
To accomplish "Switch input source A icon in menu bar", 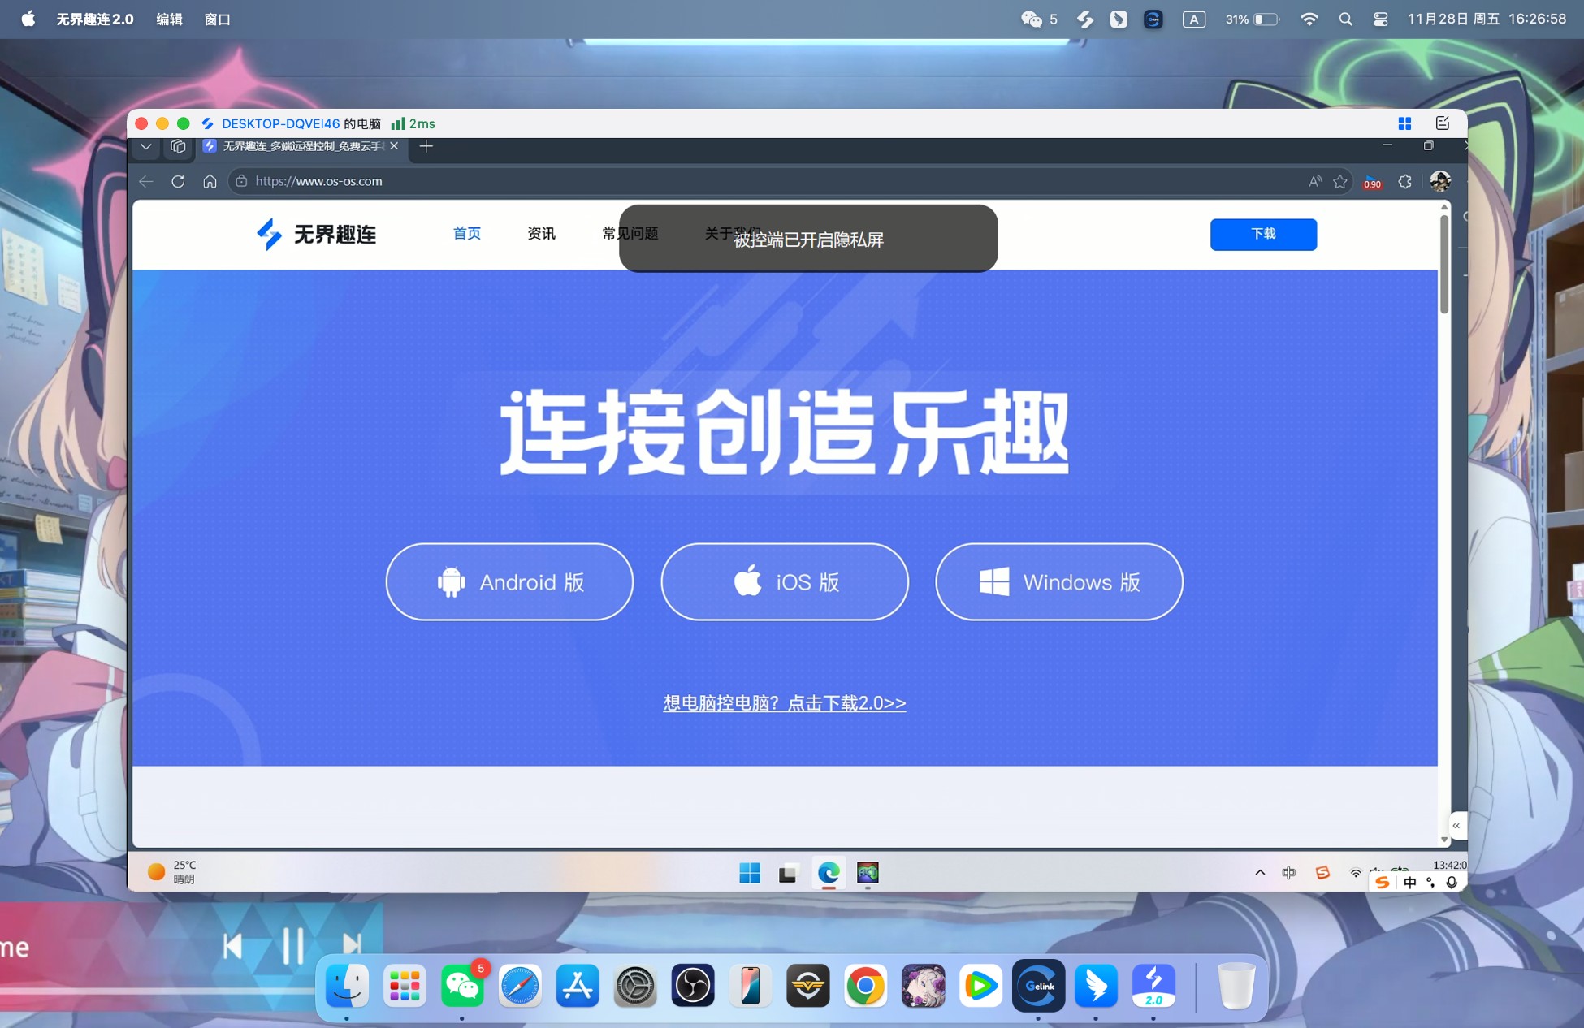I will point(1193,19).
